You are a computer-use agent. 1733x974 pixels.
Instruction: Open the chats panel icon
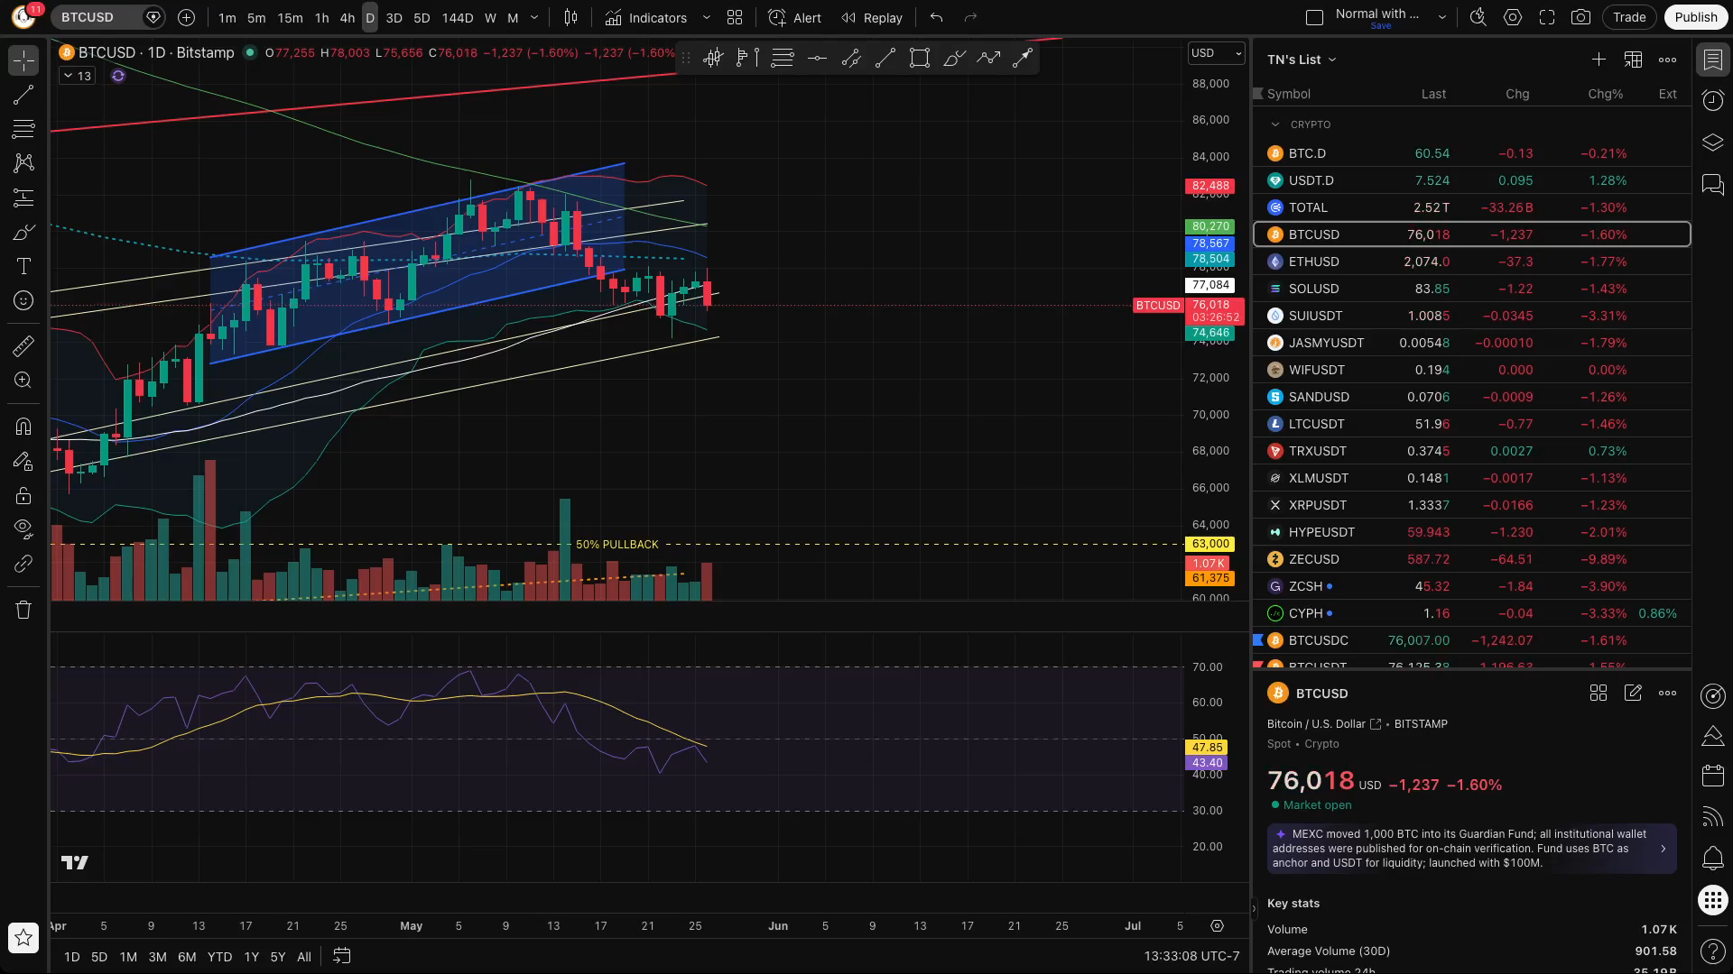1712,185
